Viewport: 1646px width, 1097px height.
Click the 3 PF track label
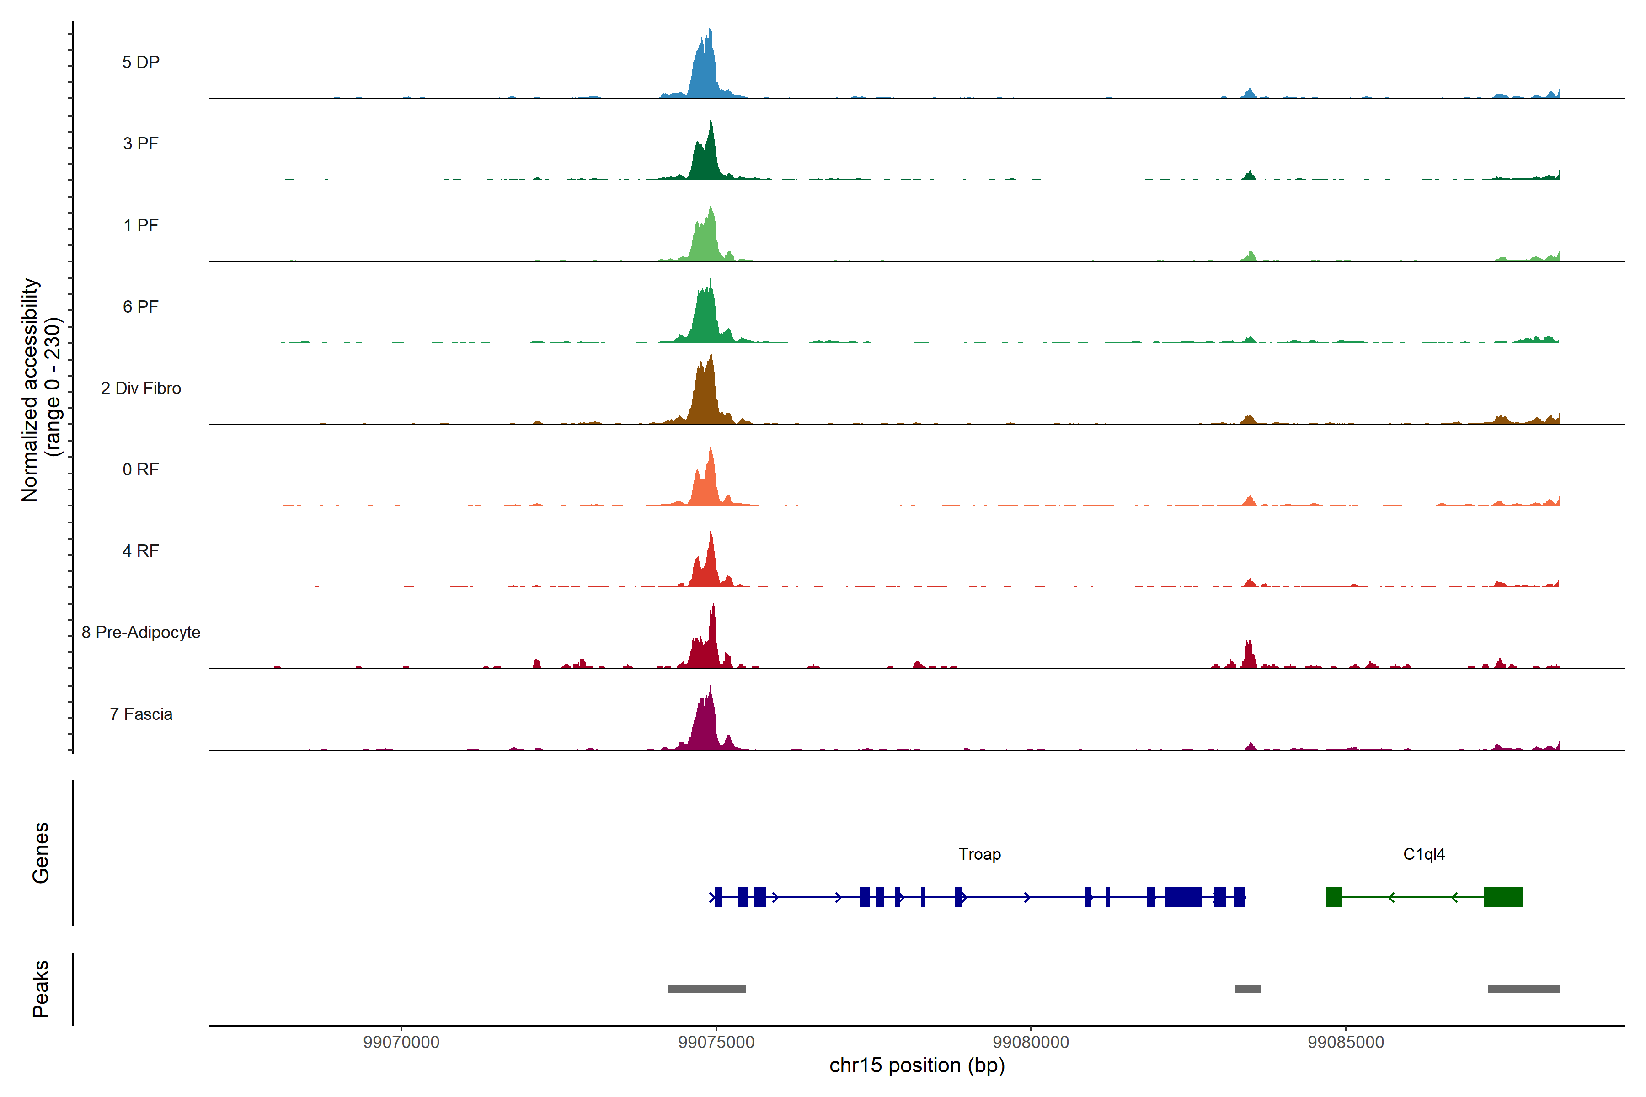141,144
